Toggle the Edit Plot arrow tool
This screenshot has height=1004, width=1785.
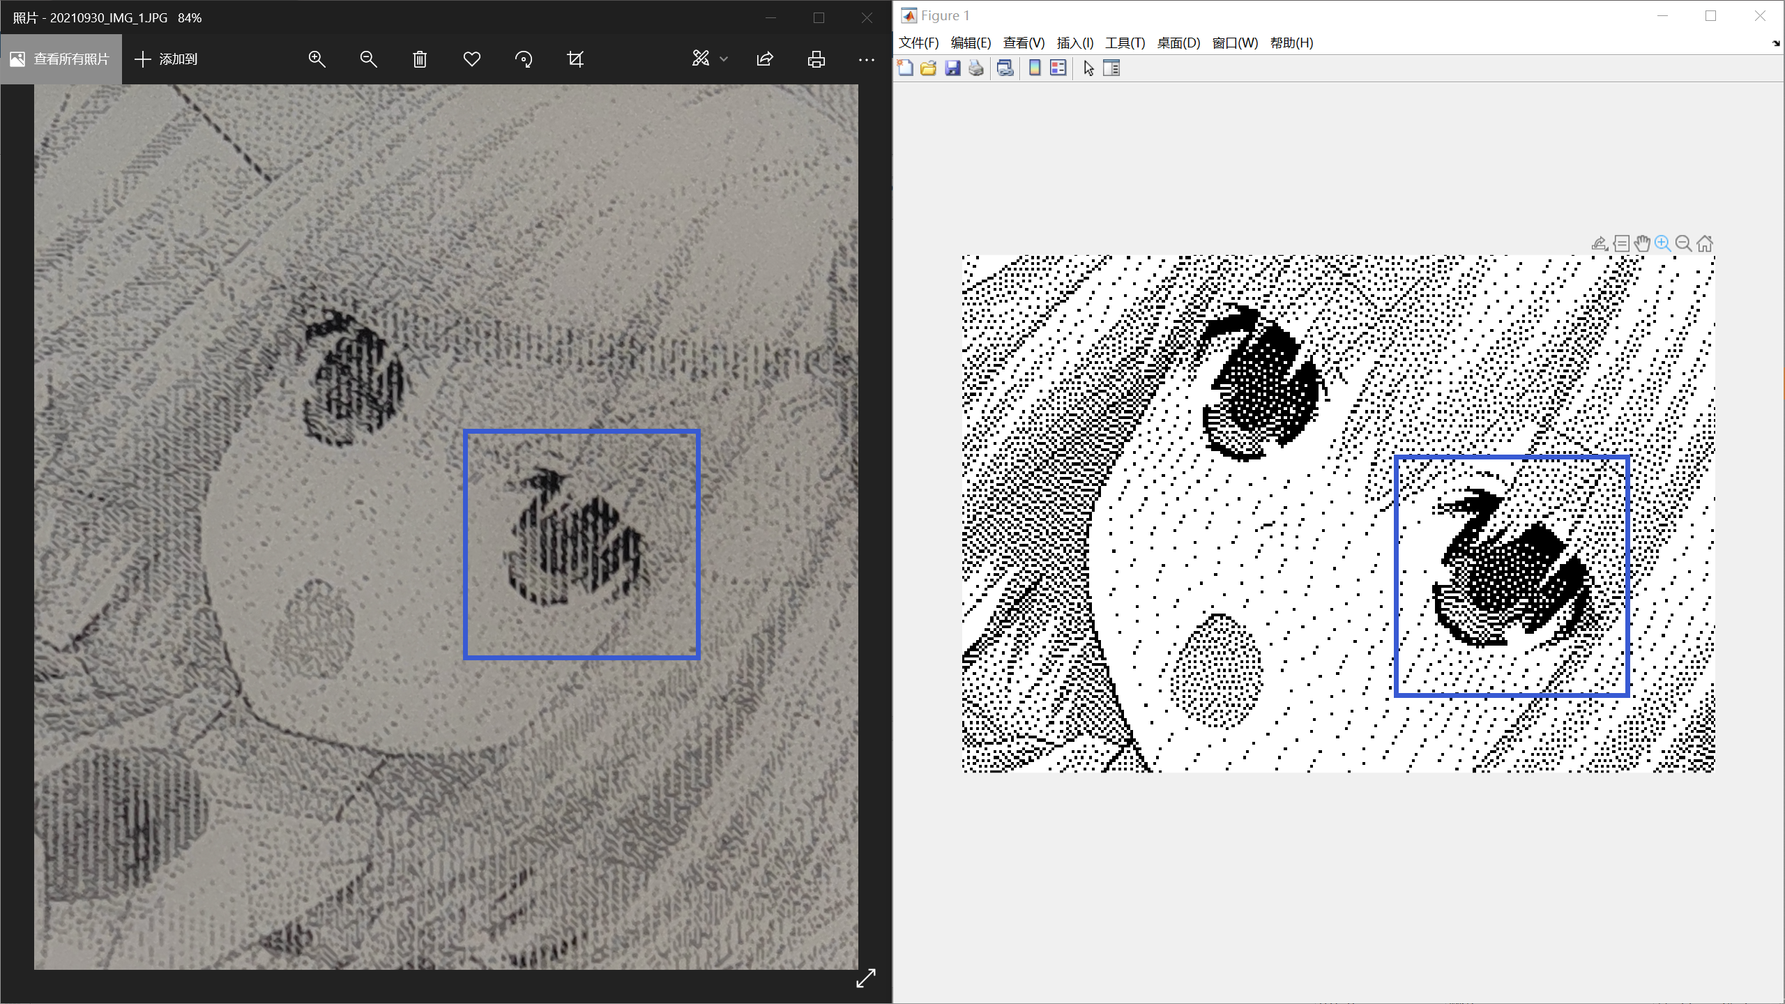(1088, 68)
